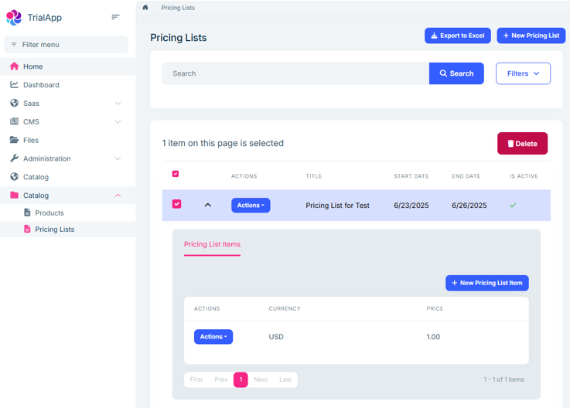Viewport: 570px width, 408px height.
Task: Click the TrialApp logo icon
Action: point(14,18)
